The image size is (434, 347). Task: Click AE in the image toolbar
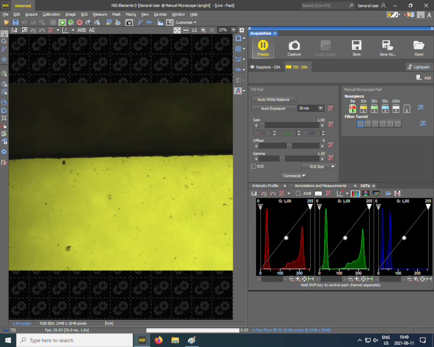click(x=92, y=30)
